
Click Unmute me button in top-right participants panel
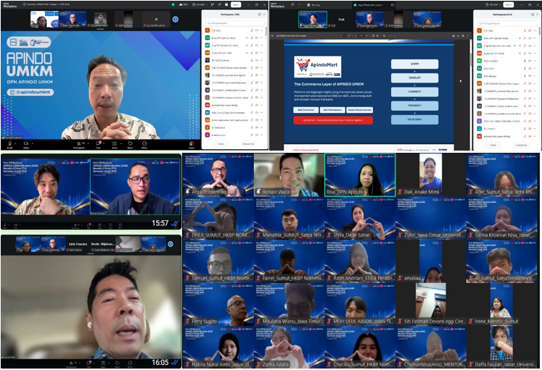click(x=520, y=145)
